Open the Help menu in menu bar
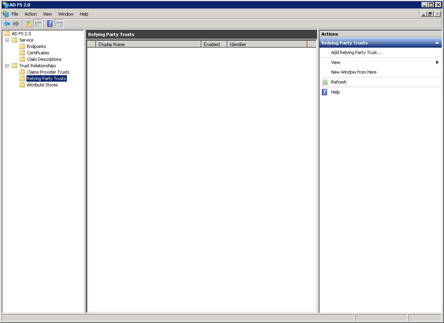Screen dimensions: 444x323 (x=84, y=14)
